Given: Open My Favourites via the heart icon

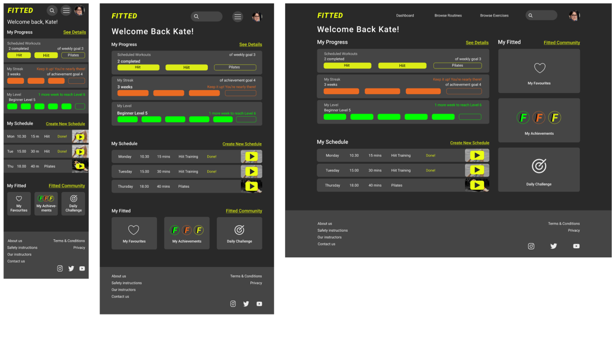Looking at the screenshot, I should 539,68.
